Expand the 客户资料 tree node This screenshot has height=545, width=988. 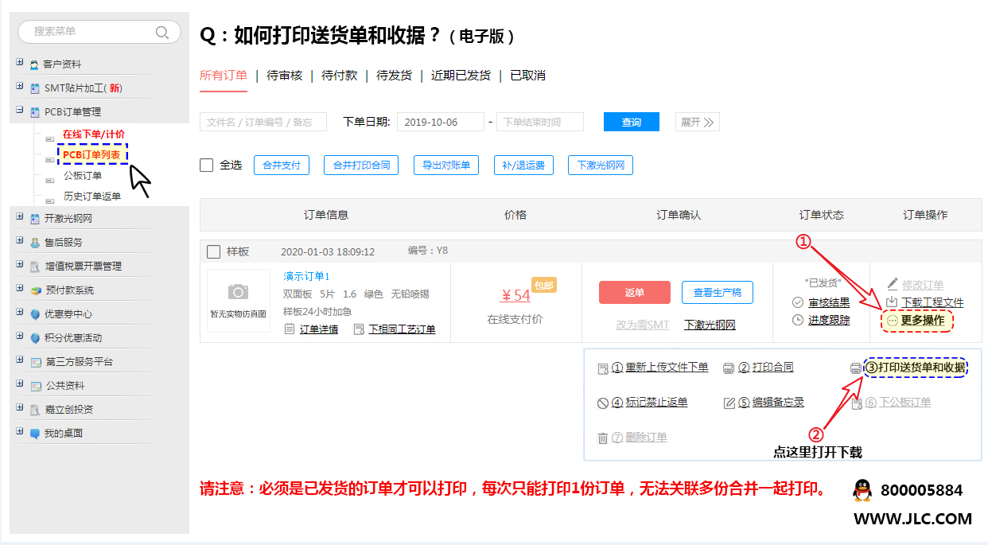click(x=20, y=63)
